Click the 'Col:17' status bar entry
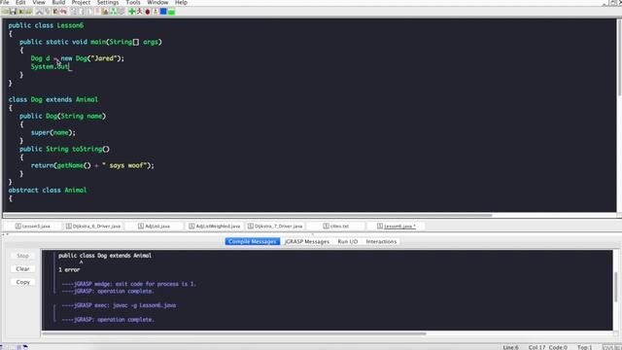 tap(536, 347)
